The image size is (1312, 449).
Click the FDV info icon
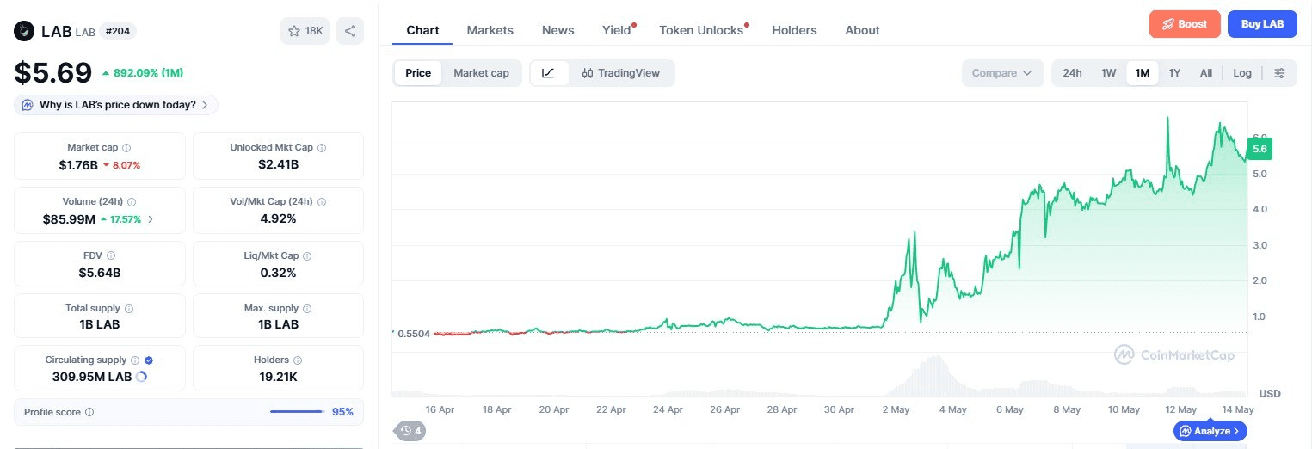111,255
